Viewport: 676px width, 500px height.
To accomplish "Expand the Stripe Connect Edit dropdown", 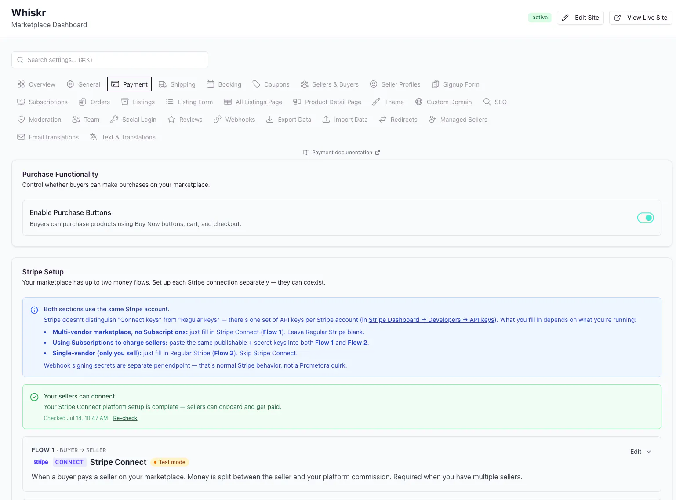I will tap(640, 452).
